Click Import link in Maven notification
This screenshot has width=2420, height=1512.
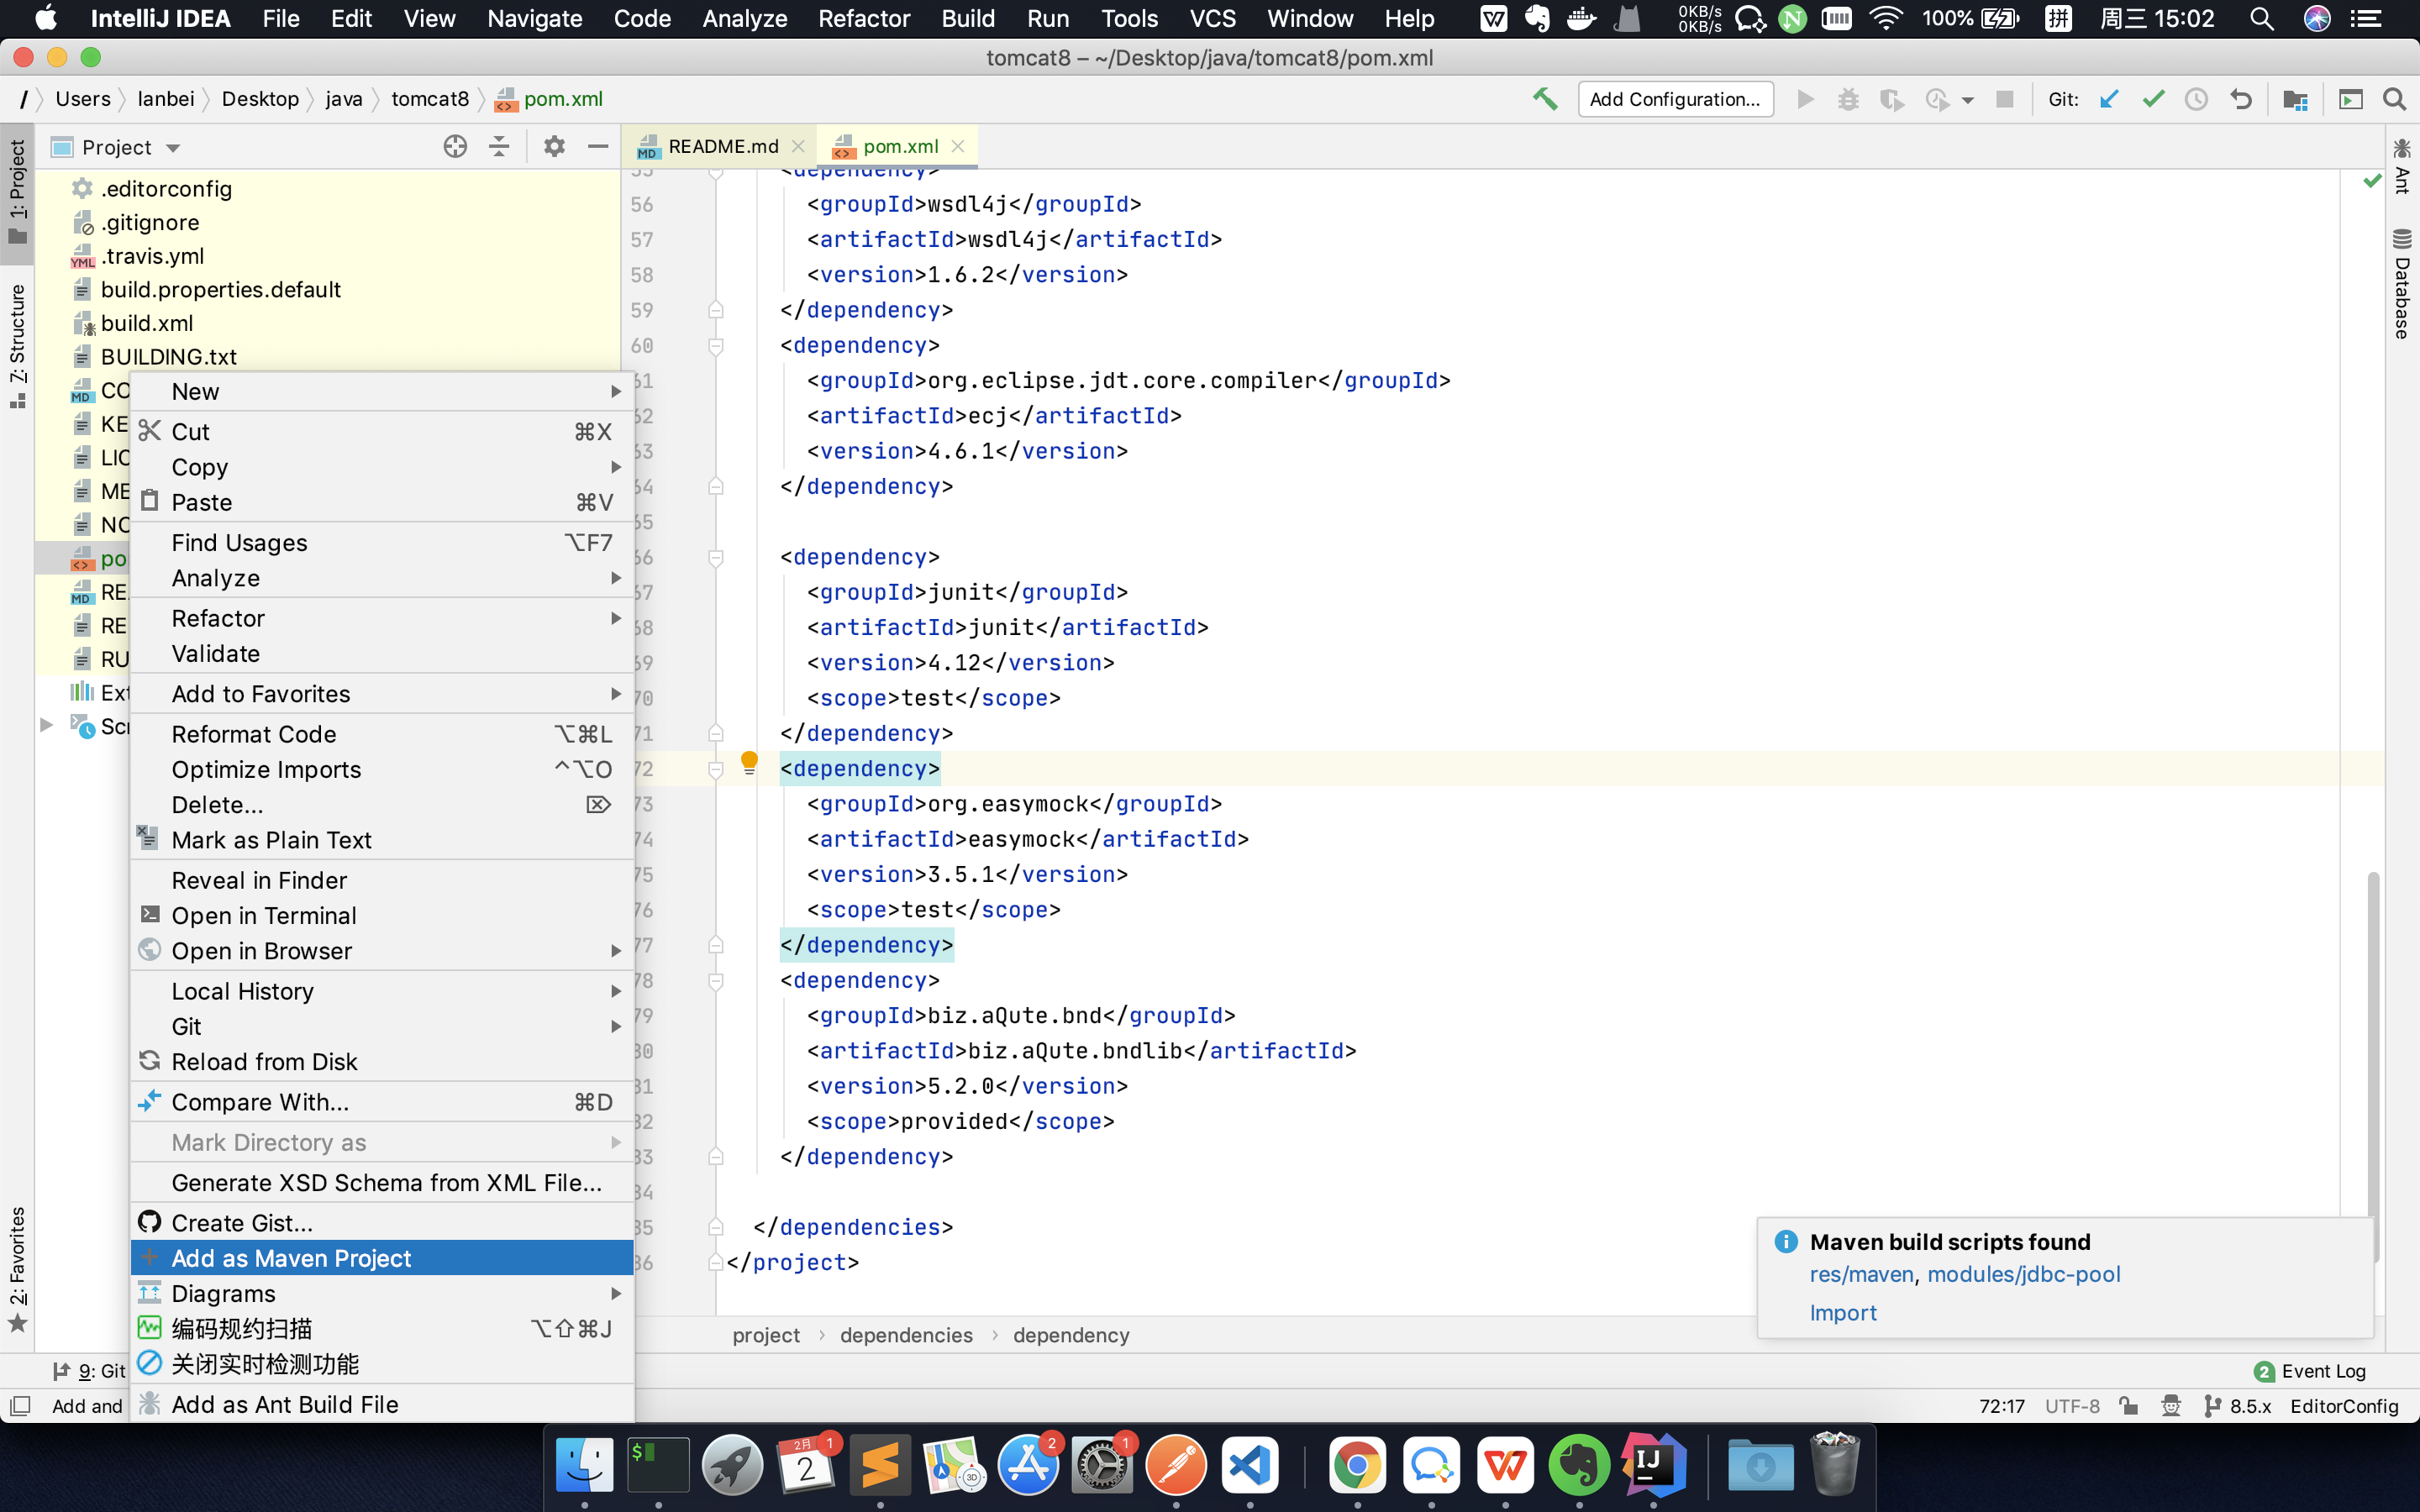(x=1842, y=1312)
